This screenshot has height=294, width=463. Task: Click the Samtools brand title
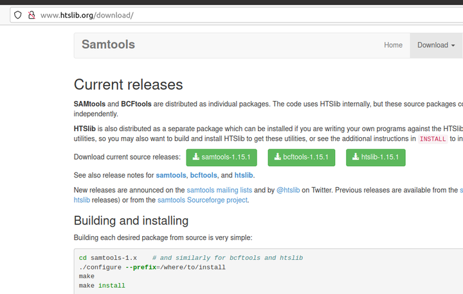(108, 44)
